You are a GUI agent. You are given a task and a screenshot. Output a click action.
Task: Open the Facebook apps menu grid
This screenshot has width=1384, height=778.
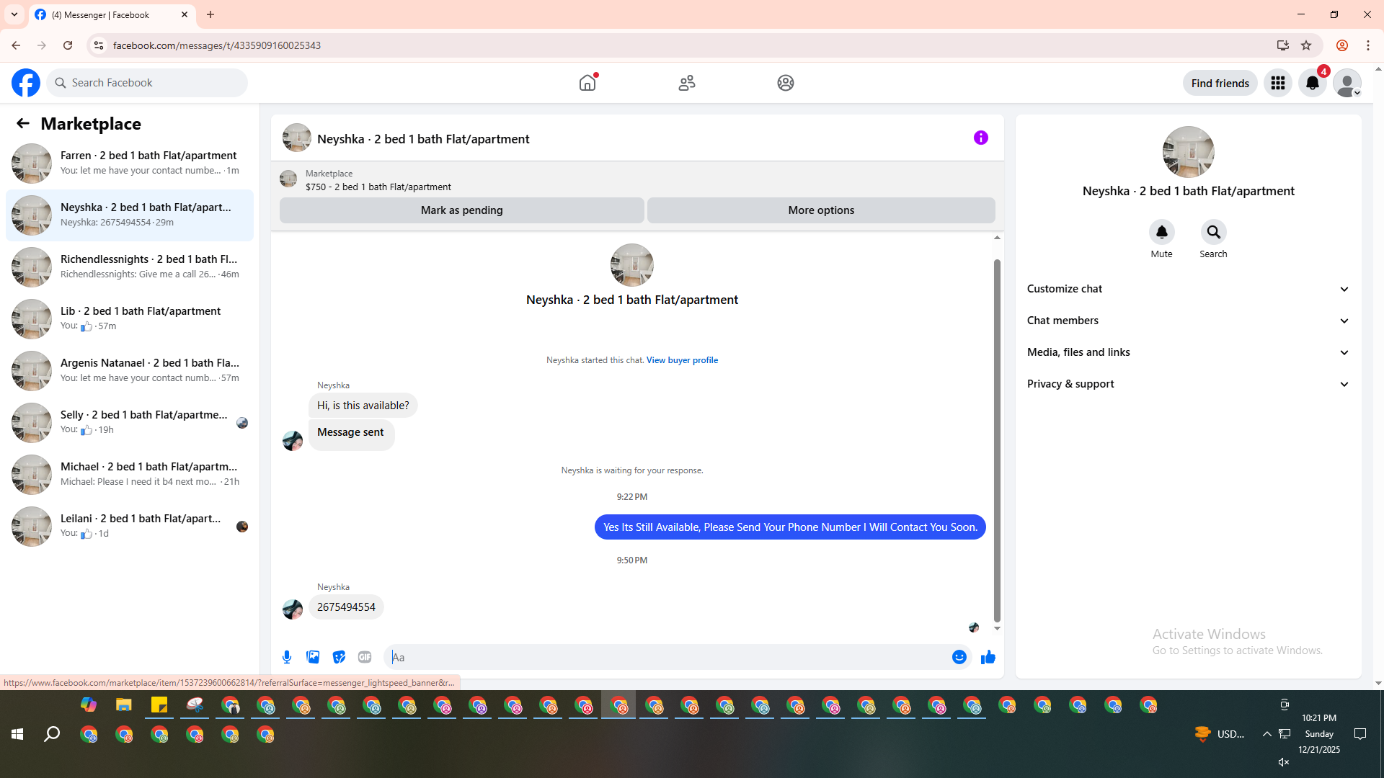point(1278,83)
